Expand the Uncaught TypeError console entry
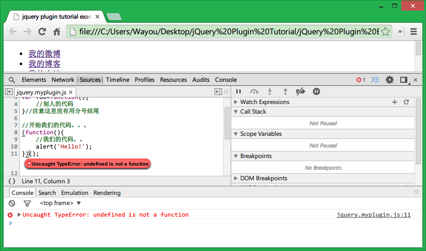 point(19,215)
